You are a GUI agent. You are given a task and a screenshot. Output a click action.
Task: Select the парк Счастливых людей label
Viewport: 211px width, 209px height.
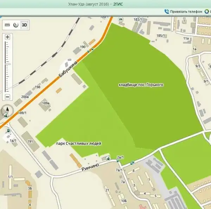tap(79, 144)
